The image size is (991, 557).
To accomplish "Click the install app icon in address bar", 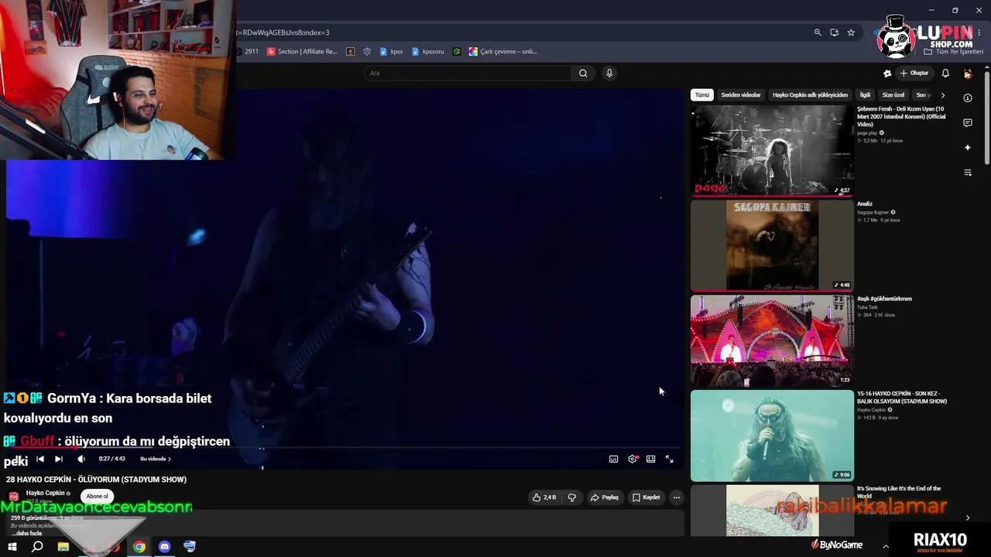I will [834, 32].
